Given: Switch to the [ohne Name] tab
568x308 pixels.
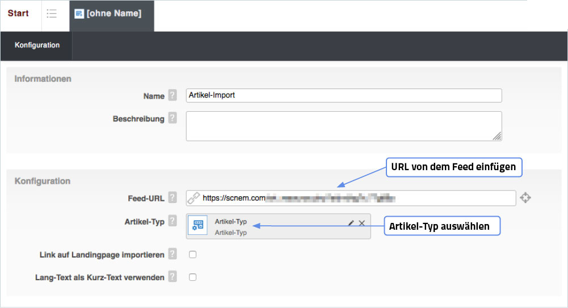Looking at the screenshot, I should tap(111, 14).
